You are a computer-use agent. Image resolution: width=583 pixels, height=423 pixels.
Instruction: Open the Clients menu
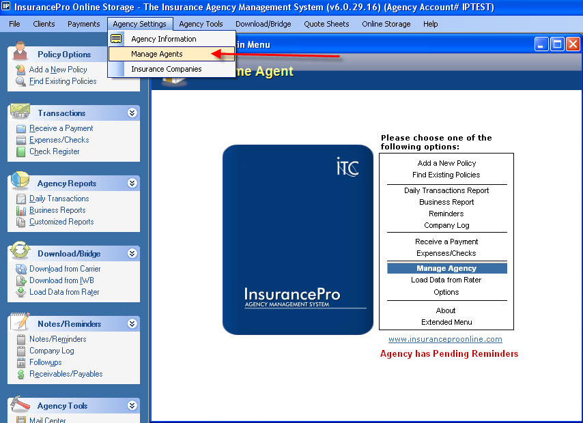44,24
